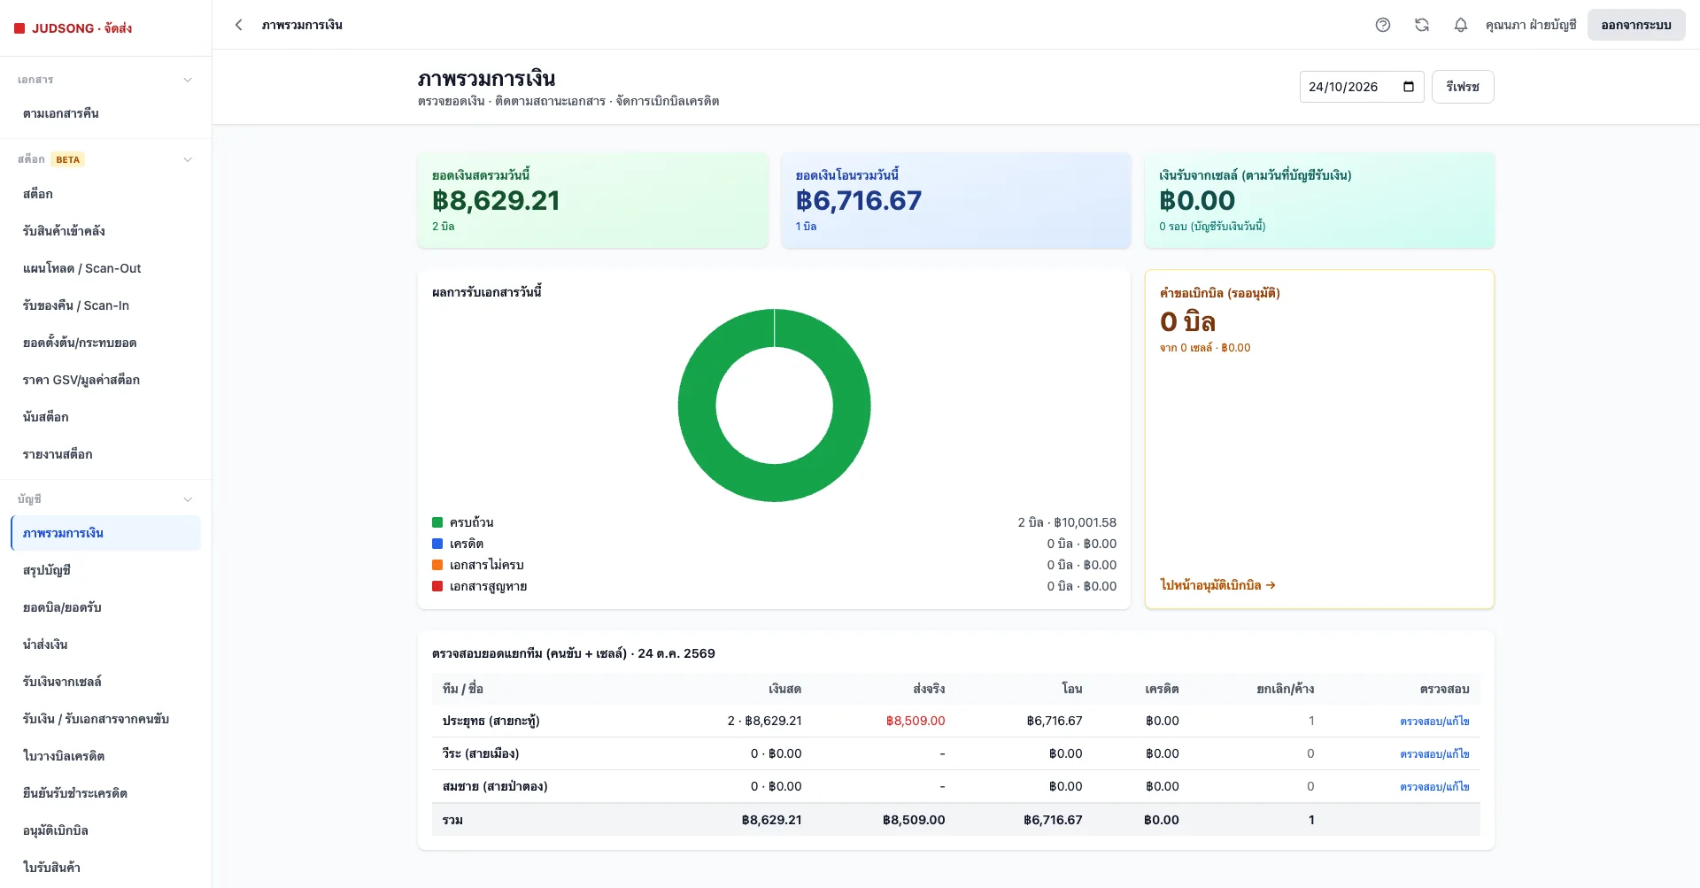Click the red JUDSONG logo square

tap(19, 28)
